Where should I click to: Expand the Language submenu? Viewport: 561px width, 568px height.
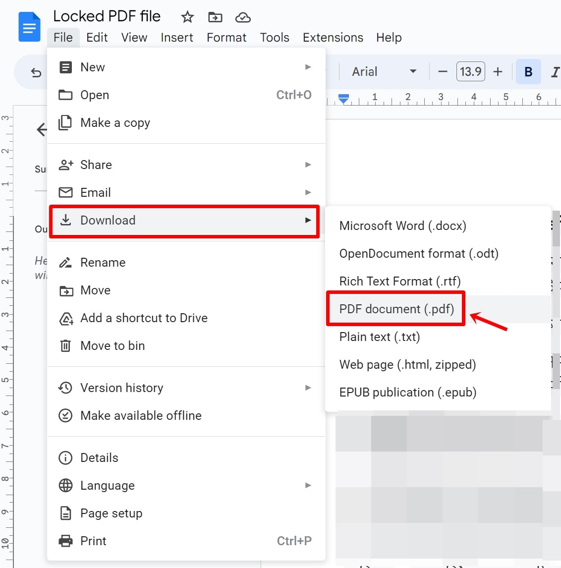(107, 485)
